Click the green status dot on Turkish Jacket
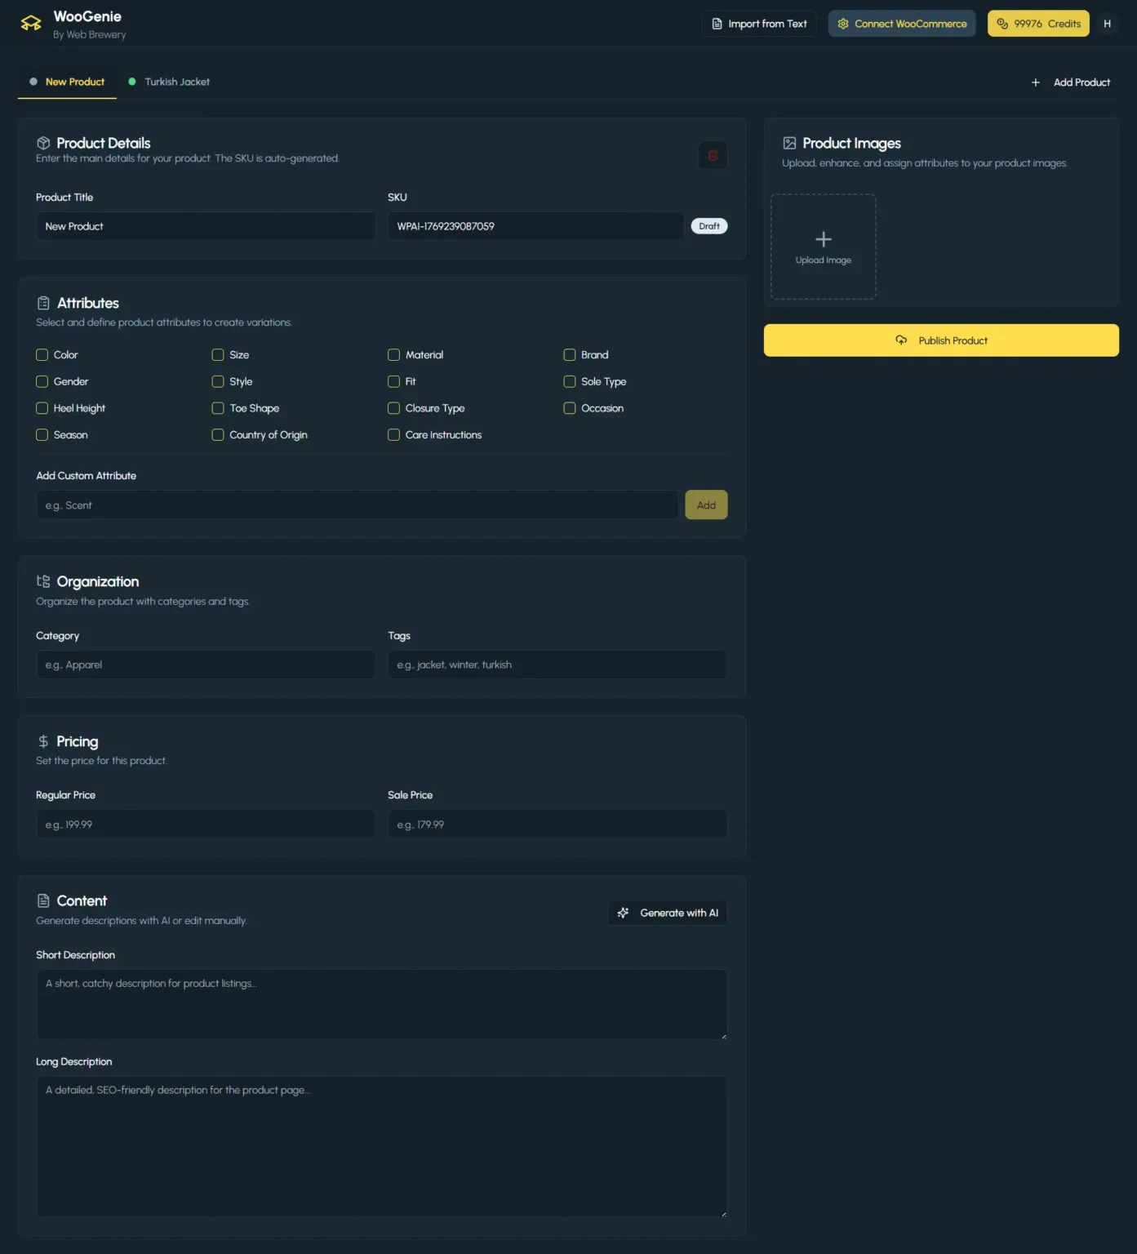Image resolution: width=1137 pixels, height=1254 pixels. click(132, 82)
